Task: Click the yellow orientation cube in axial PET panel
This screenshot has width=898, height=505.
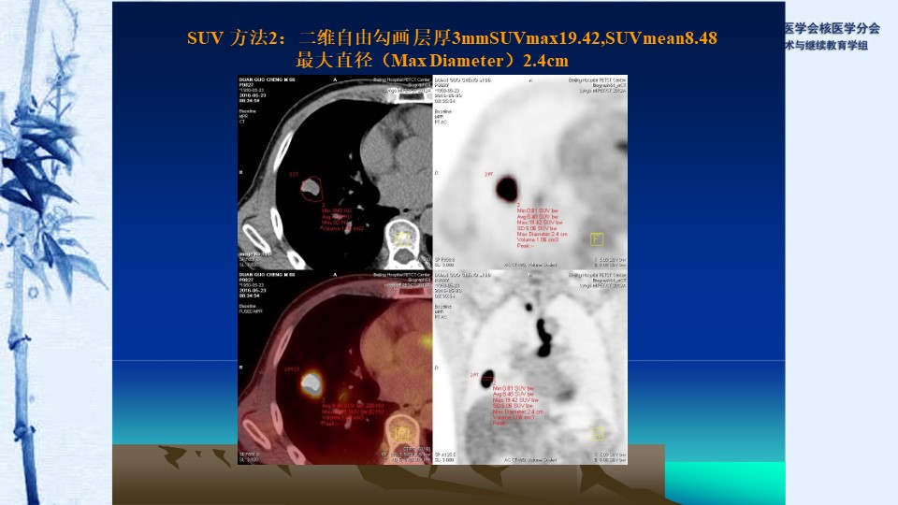Action: [x=597, y=239]
